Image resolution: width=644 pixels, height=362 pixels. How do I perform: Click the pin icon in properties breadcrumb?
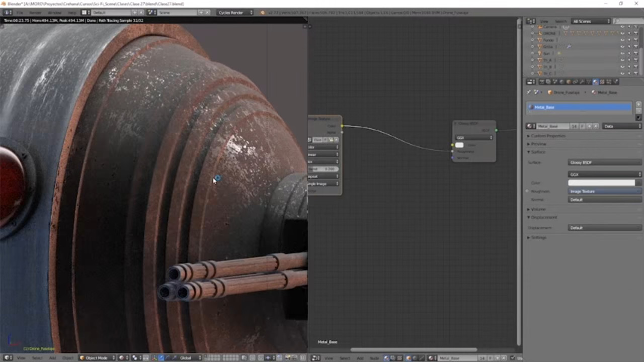tap(528, 93)
